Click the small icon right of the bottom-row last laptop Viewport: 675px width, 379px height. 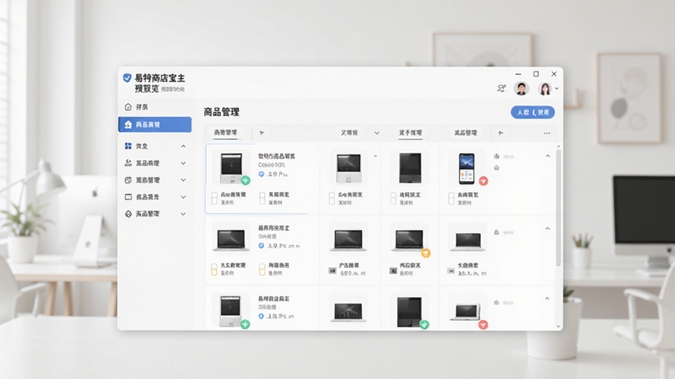[x=496, y=302]
